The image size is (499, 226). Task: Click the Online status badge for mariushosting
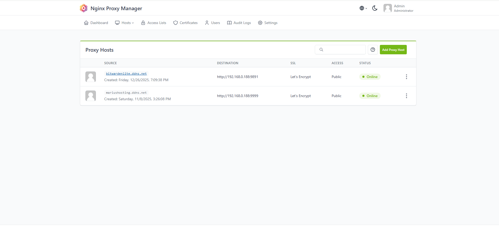[370, 96]
